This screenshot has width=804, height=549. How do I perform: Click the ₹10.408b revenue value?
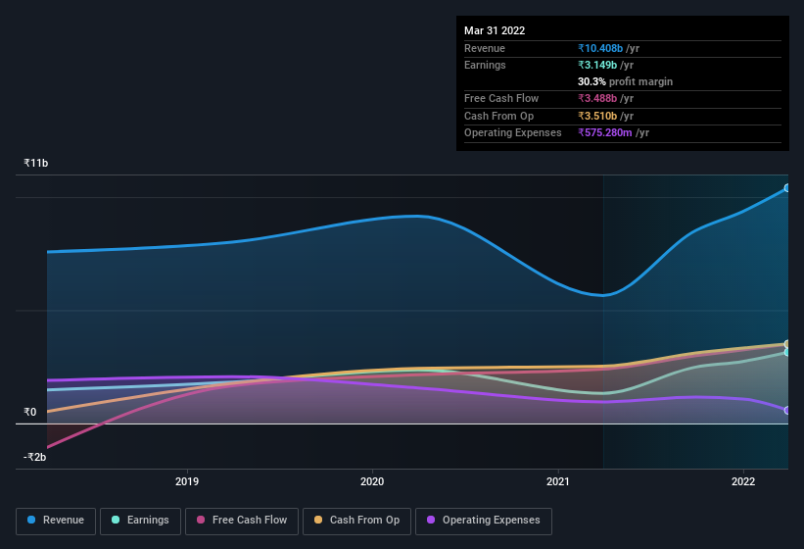(600, 48)
